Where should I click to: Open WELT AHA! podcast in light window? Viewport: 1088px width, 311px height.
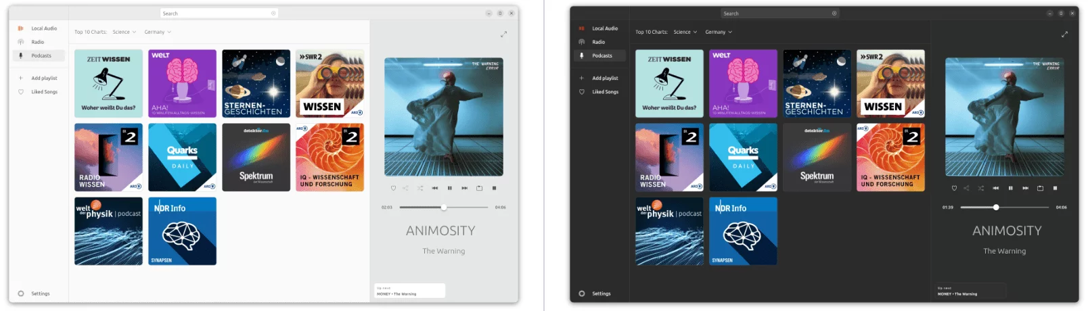pyautogui.click(x=183, y=83)
